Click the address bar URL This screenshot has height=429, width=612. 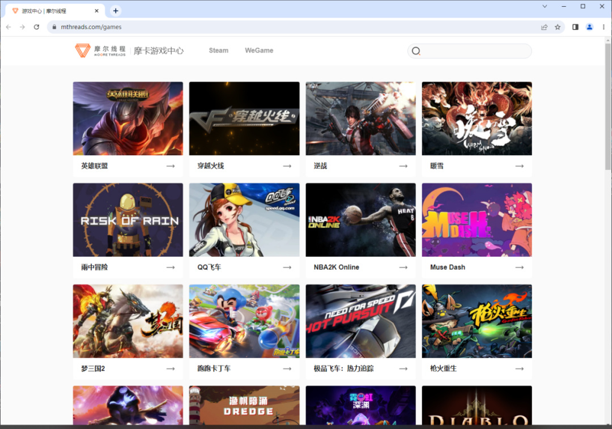[91, 27]
